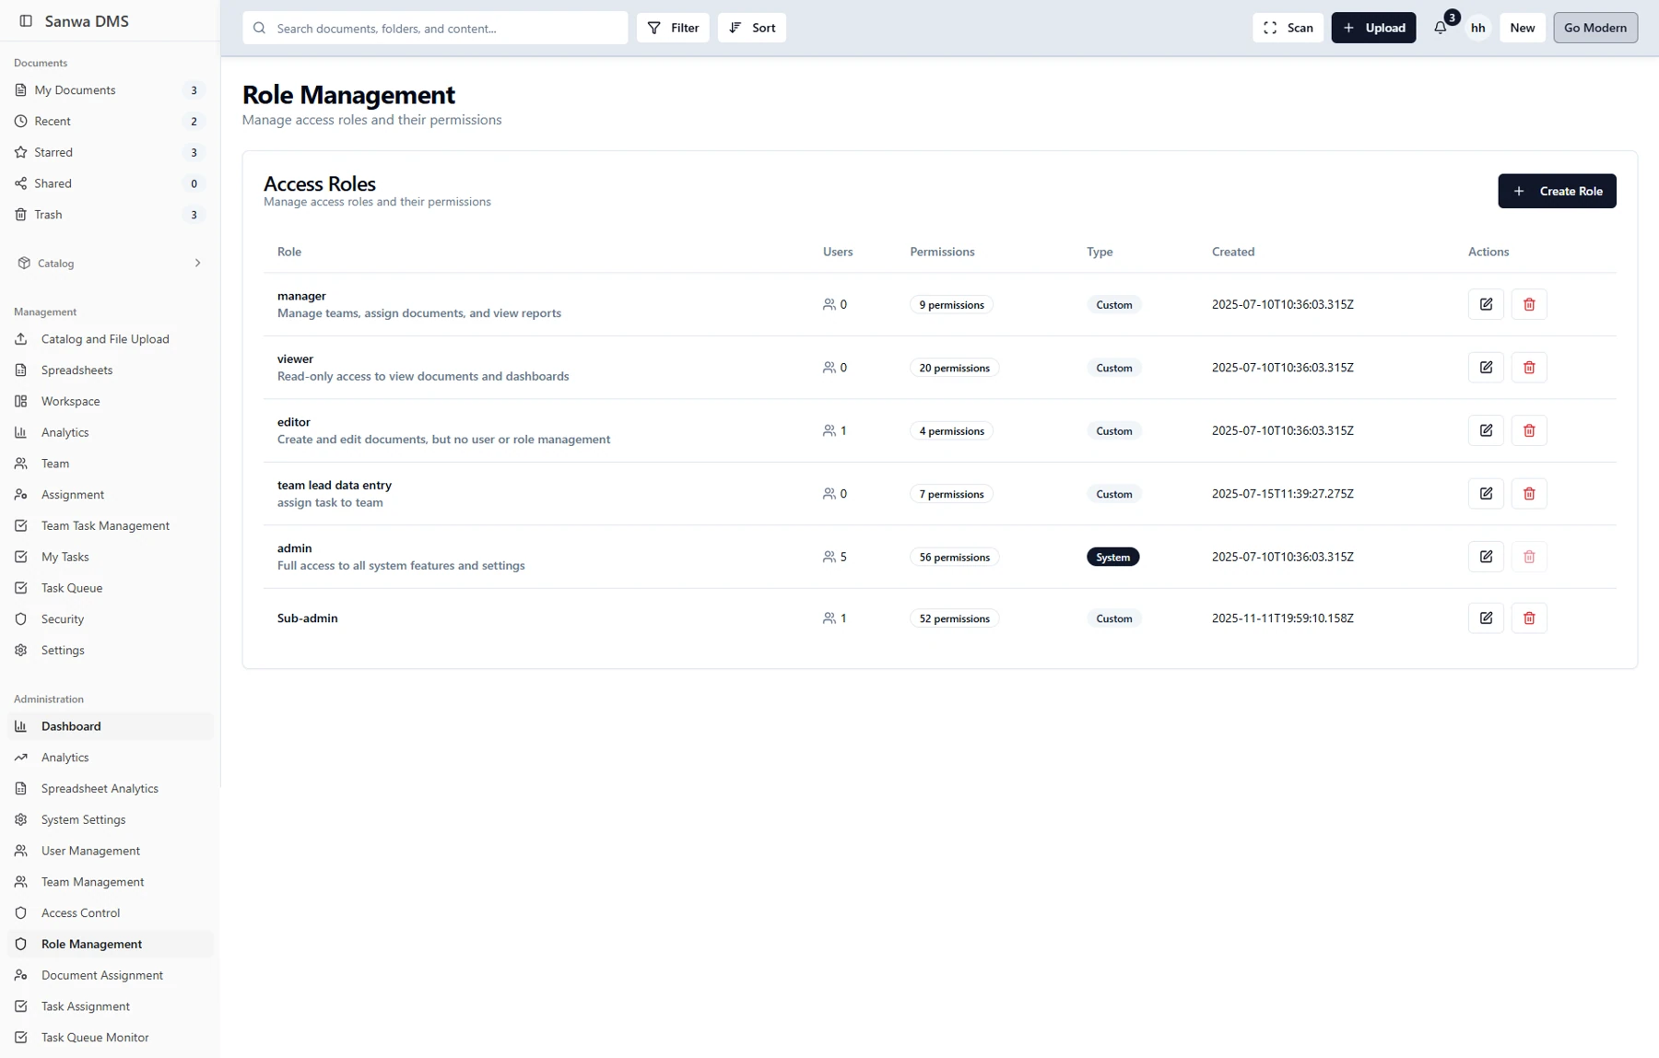Focus the search documents input field
This screenshot has height=1058, width=1659.
coord(435,28)
